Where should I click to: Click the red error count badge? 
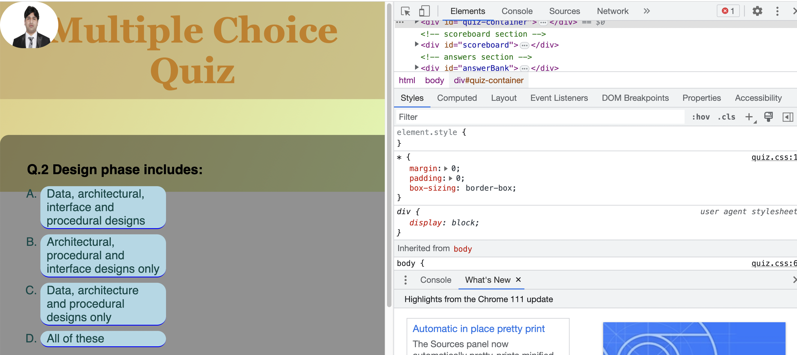(x=728, y=11)
